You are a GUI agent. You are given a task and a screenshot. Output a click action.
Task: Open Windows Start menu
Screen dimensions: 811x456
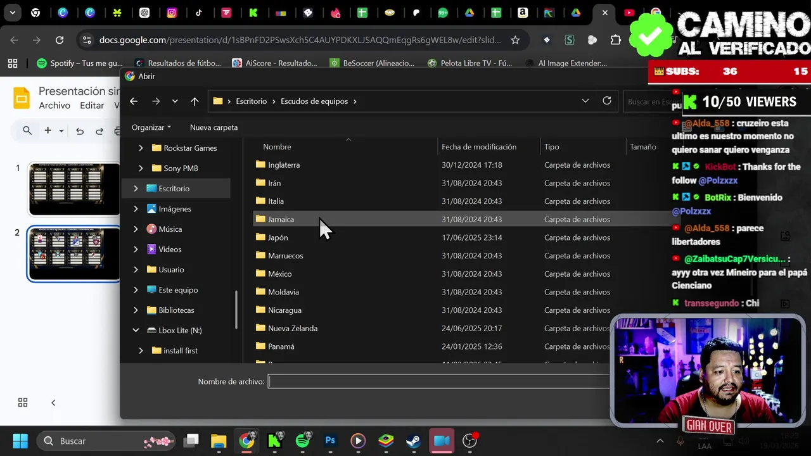[x=20, y=441]
